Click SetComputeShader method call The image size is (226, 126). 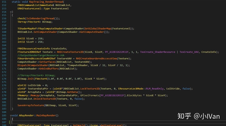pyautogui.click(x=45, y=32)
